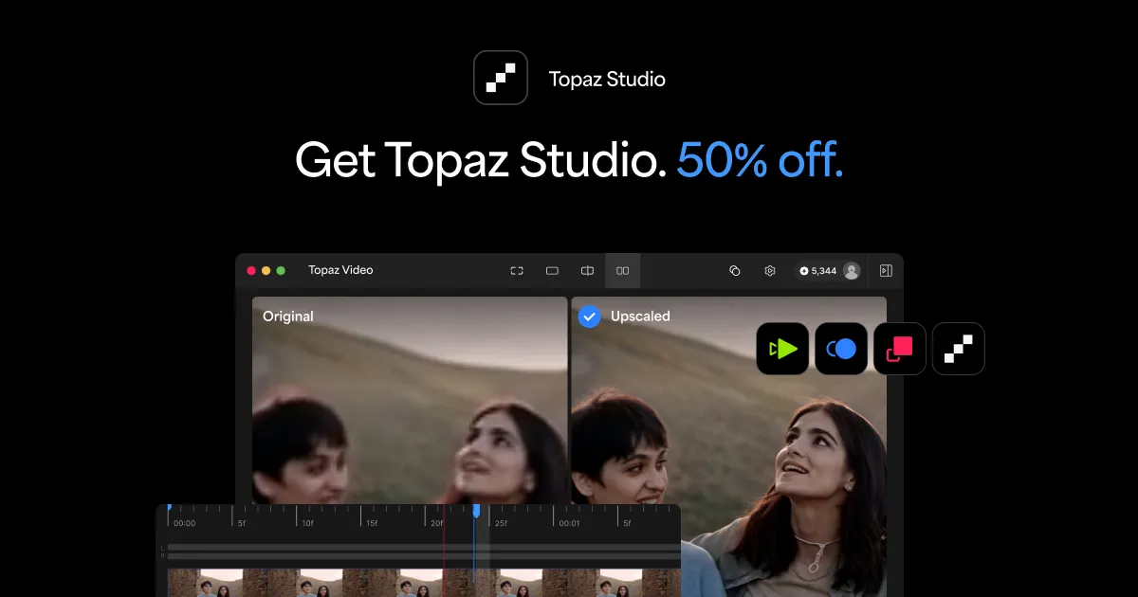Toggle the Upscaled checkmark

[589, 317]
